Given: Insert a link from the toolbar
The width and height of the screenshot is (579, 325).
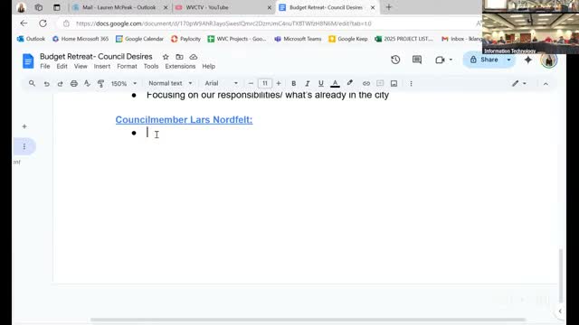Looking at the screenshot, I should 365,84.
